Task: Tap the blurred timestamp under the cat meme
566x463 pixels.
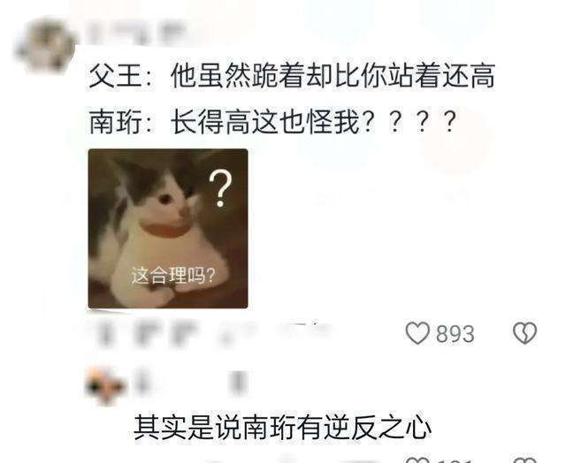Action: [x=146, y=334]
